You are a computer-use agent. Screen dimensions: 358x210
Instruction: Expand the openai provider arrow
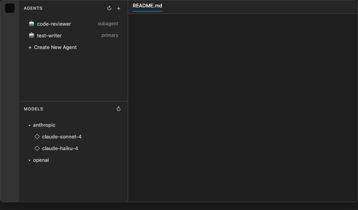click(x=30, y=160)
